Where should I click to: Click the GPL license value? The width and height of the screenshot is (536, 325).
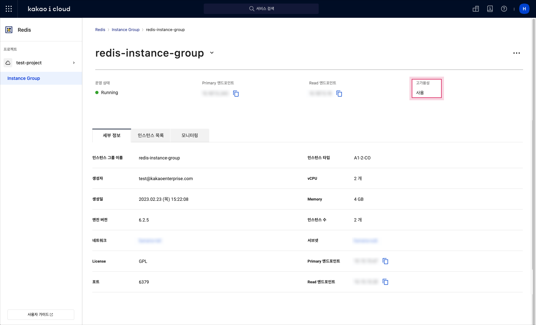pos(143,261)
